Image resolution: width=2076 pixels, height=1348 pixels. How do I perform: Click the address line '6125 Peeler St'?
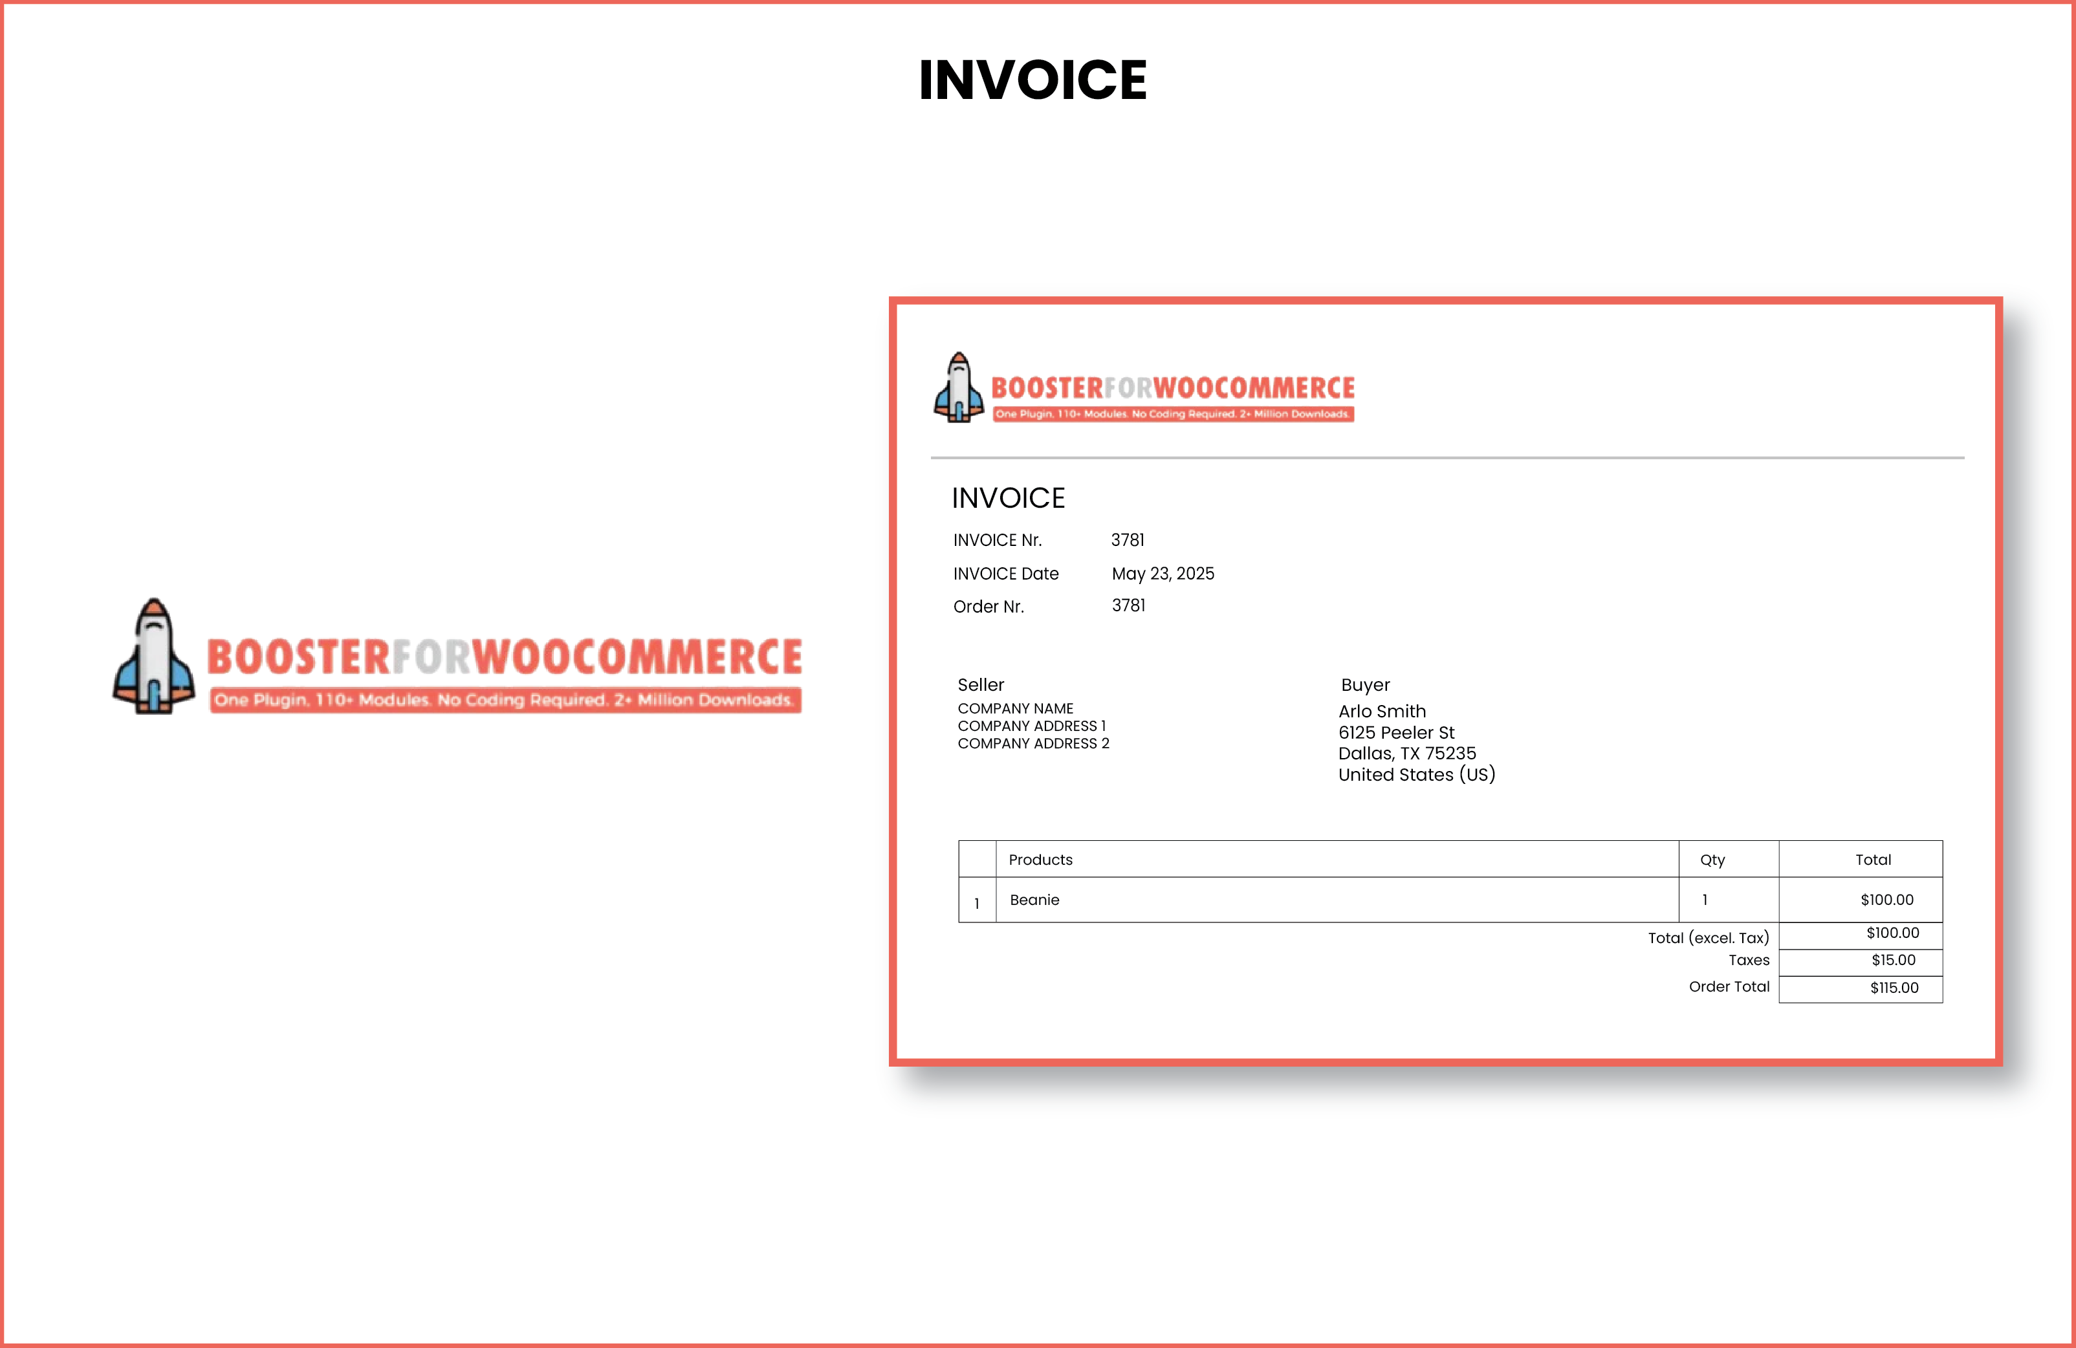point(1397,732)
